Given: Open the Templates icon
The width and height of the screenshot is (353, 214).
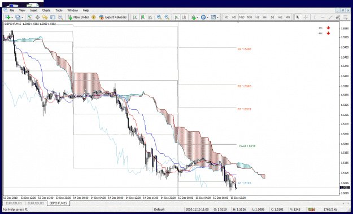Looking at the screenshot, I should [213, 17].
